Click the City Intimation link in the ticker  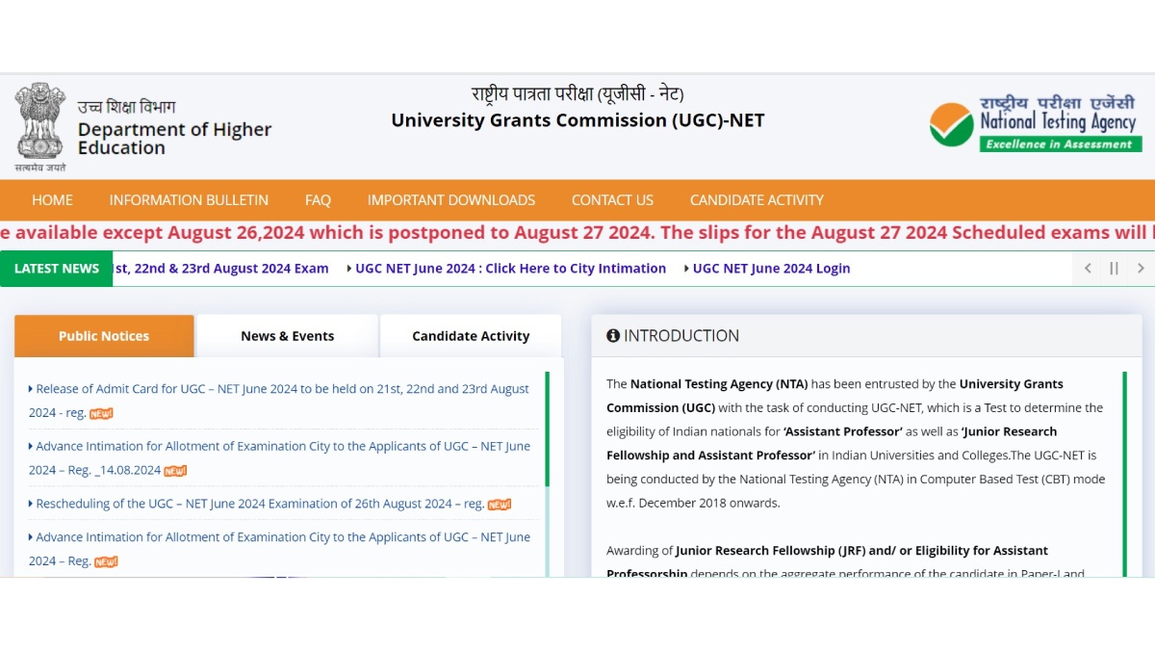click(510, 268)
